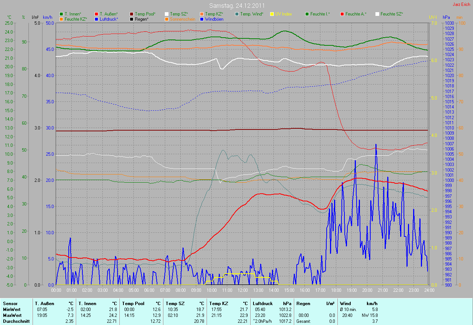
Task: Click the pool average value '12.72'
Action: pyautogui.click(x=155, y=321)
